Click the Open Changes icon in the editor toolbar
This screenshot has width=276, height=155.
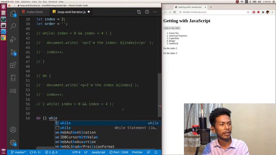(x=139, y=12)
